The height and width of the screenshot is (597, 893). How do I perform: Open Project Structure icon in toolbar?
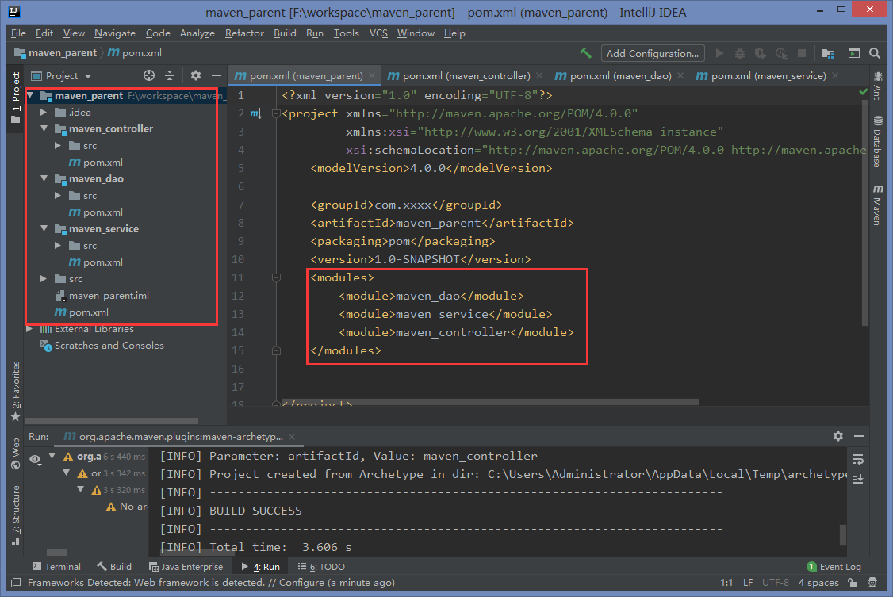(x=828, y=53)
